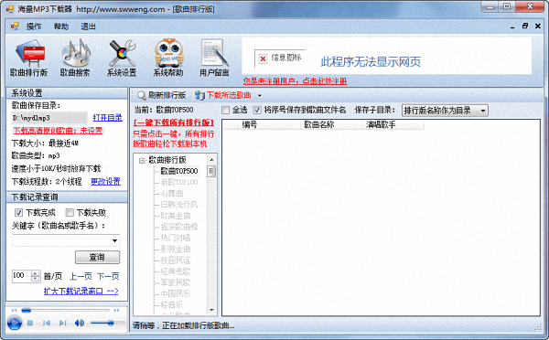
Task: Enable the 下载失败 checkbox
Action: (70, 212)
